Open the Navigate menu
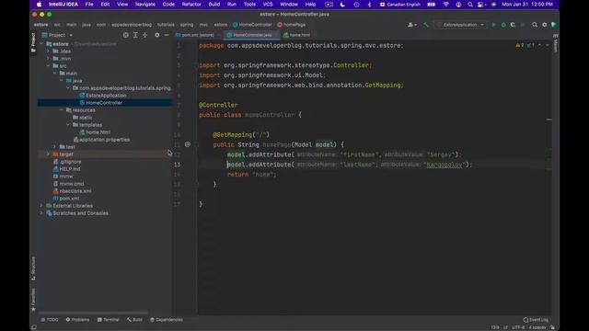 coord(145,5)
